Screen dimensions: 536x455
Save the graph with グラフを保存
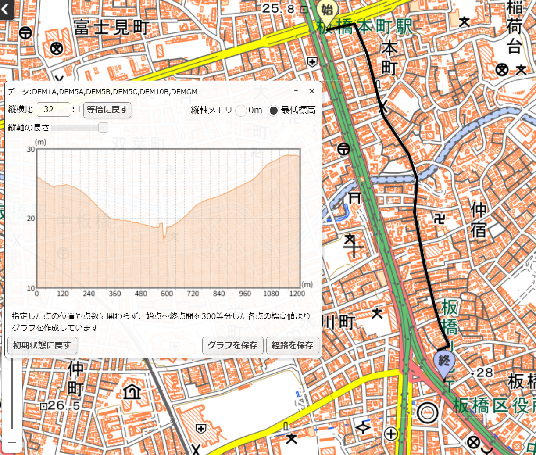[x=232, y=345]
